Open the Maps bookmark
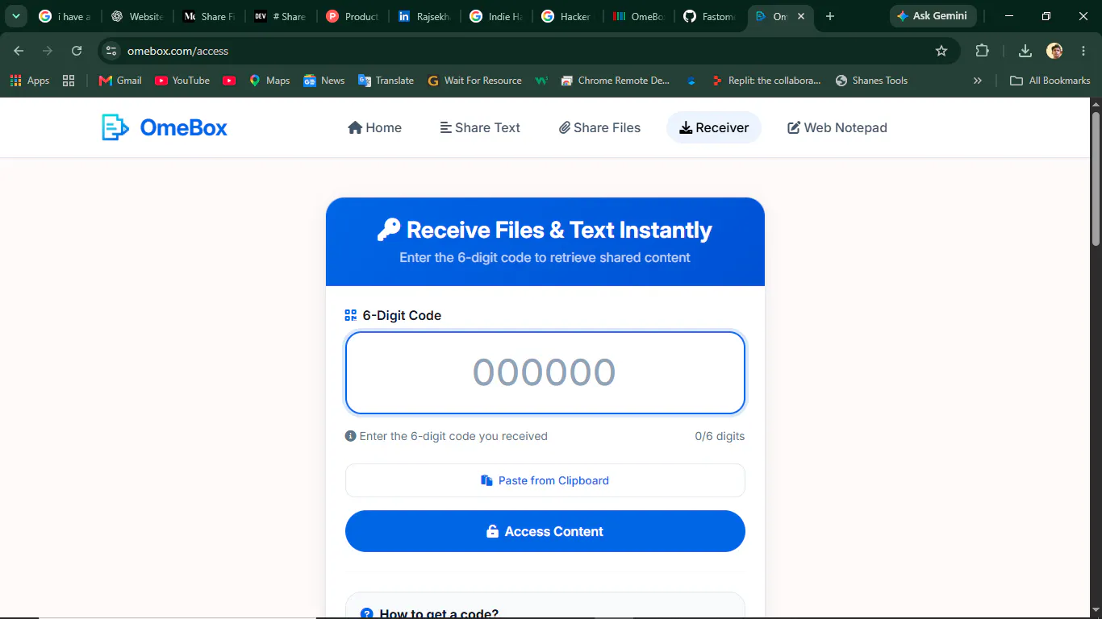 [269, 81]
